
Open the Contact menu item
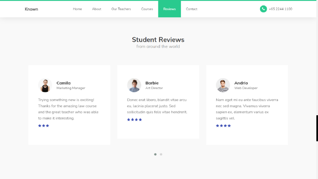[x=191, y=9]
